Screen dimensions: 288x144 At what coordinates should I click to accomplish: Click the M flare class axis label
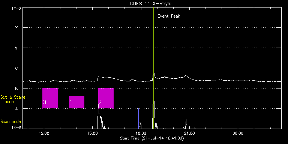coord(16,48)
